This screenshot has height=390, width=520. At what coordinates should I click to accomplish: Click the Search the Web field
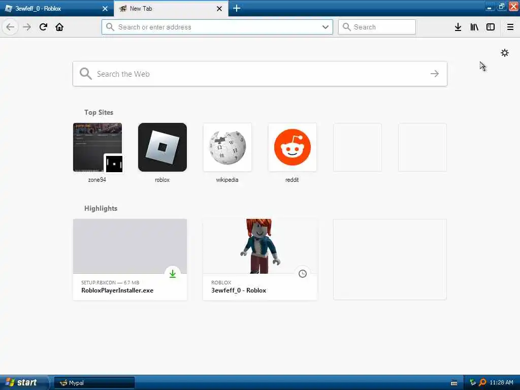point(259,74)
